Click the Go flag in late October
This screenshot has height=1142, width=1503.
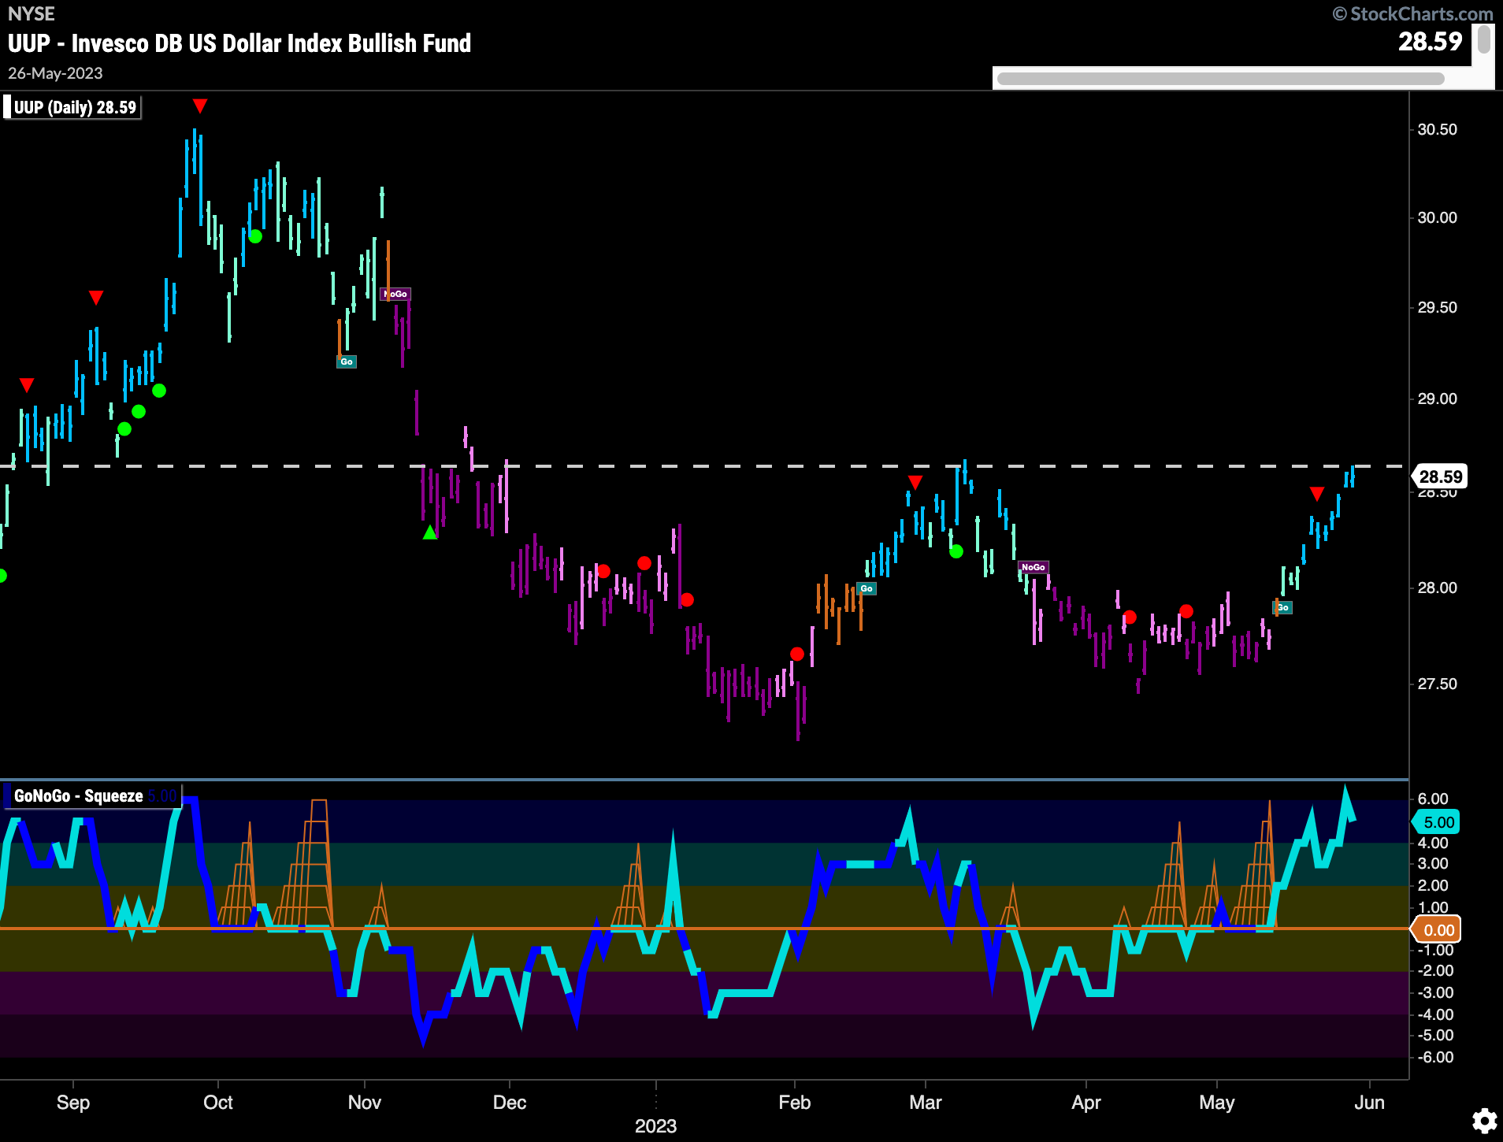tap(347, 362)
